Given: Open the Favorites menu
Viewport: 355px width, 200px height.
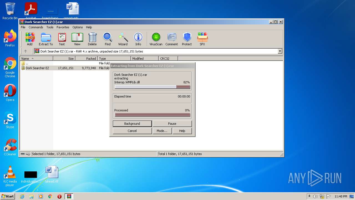Looking at the screenshot, I should point(63,27).
